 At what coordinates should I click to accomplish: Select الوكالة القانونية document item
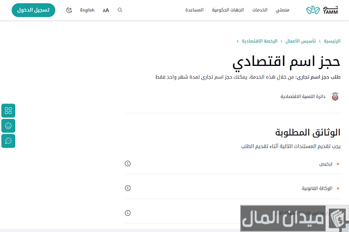(317, 188)
